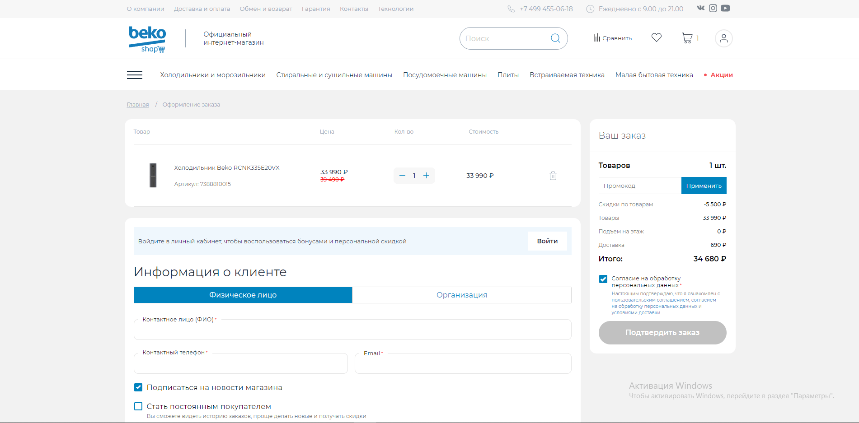This screenshot has height=423, width=859.
Task: Check Стать постоянным покупателем
Action: click(138, 406)
